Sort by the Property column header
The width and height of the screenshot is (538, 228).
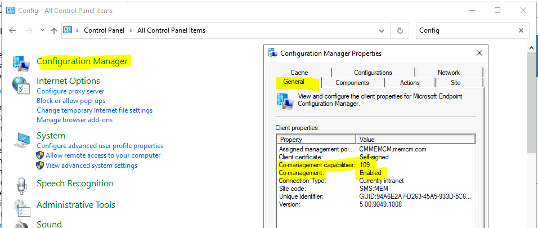(x=316, y=140)
